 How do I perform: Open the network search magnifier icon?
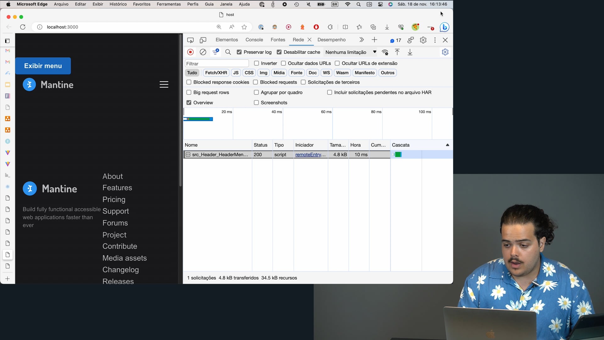[x=228, y=52]
